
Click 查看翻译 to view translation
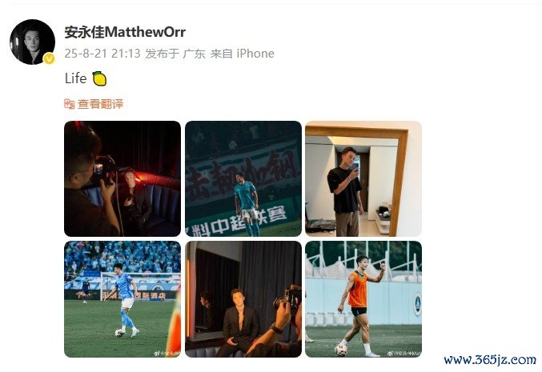101,104
